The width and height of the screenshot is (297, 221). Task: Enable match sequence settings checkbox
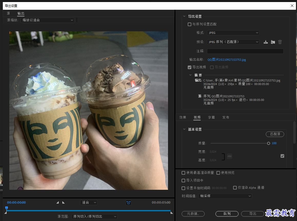[190, 24]
